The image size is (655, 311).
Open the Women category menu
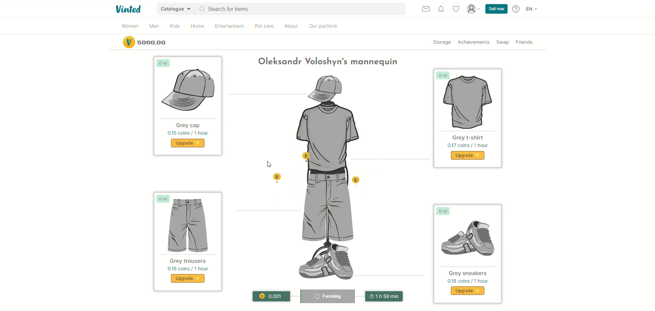click(130, 26)
